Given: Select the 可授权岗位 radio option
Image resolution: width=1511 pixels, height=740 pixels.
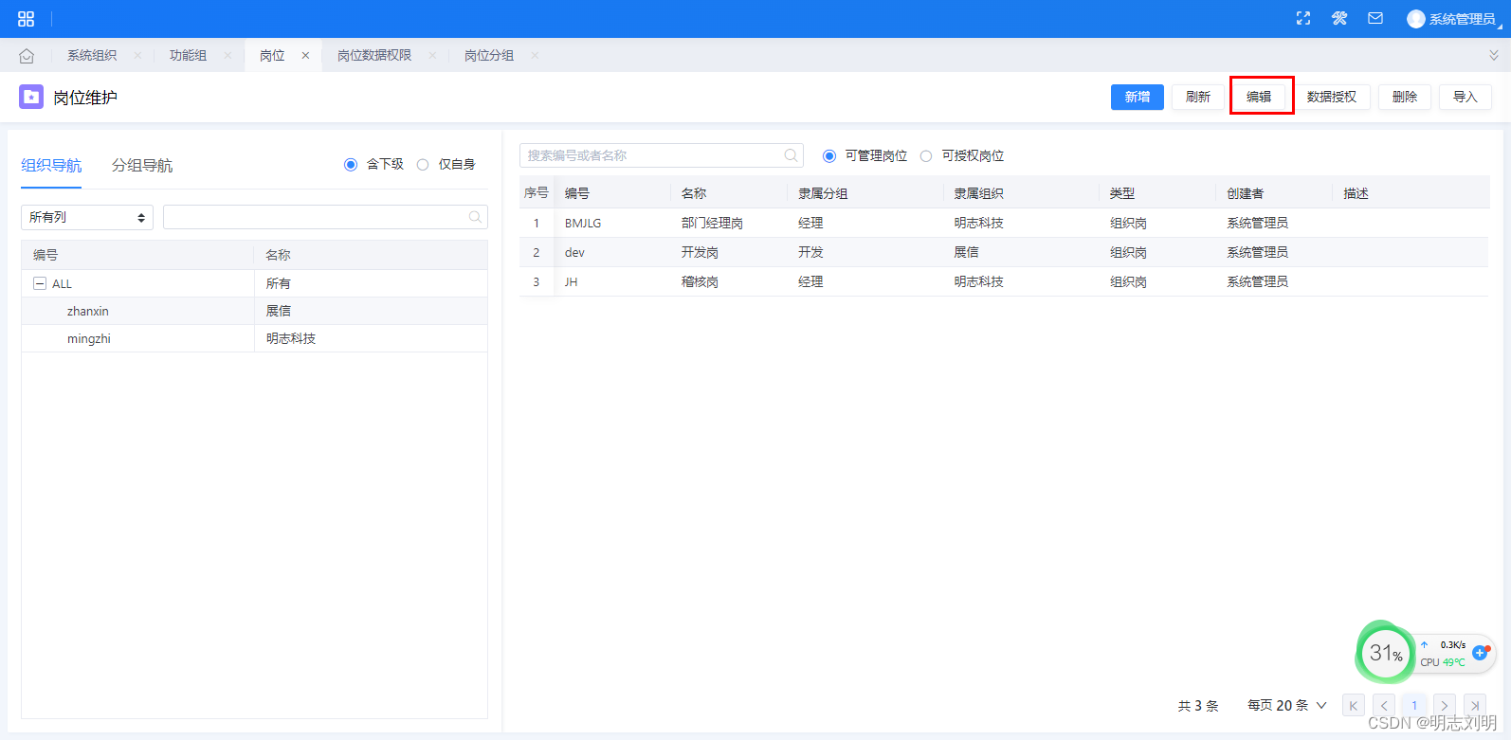Looking at the screenshot, I should (x=926, y=156).
